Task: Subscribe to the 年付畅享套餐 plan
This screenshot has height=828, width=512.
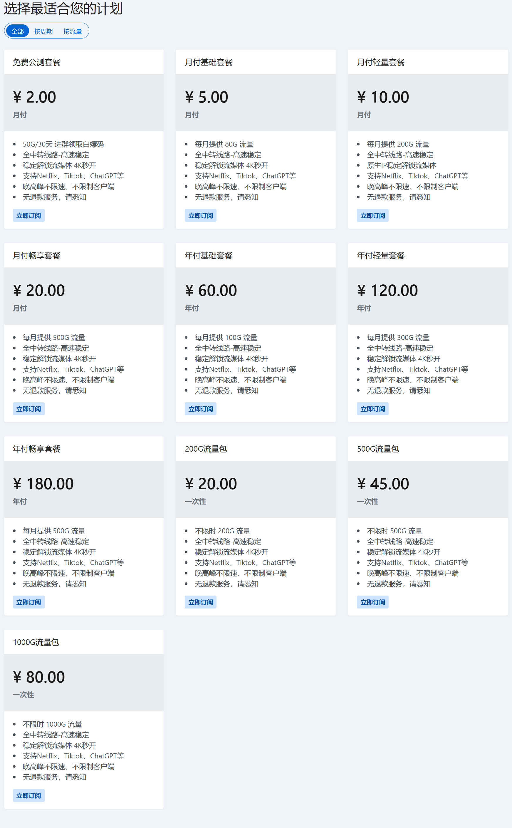Action: tap(29, 602)
